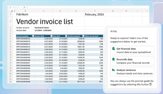Screen dimensions: 163x94
Task: Select column H header
Action: [126, 11]
